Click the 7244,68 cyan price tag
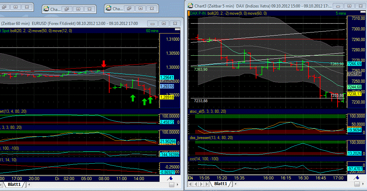The image size is (367, 191). (x=354, y=87)
